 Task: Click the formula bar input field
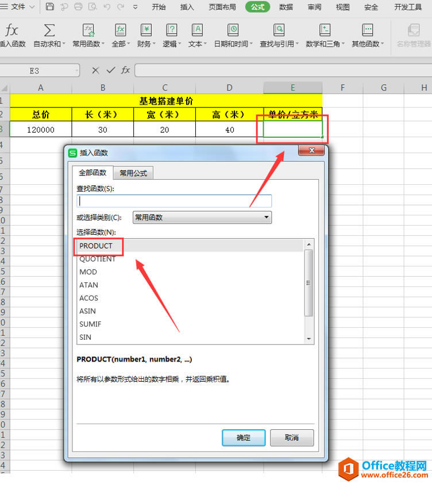point(283,71)
